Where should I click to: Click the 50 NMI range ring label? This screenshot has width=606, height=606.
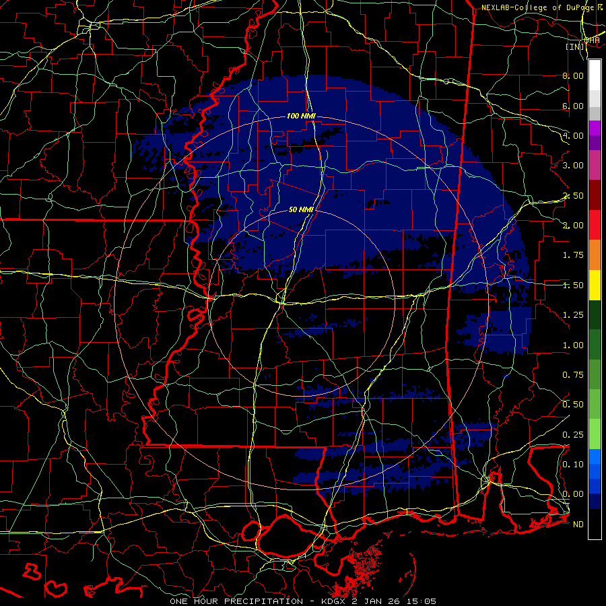(x=301, y=209)
